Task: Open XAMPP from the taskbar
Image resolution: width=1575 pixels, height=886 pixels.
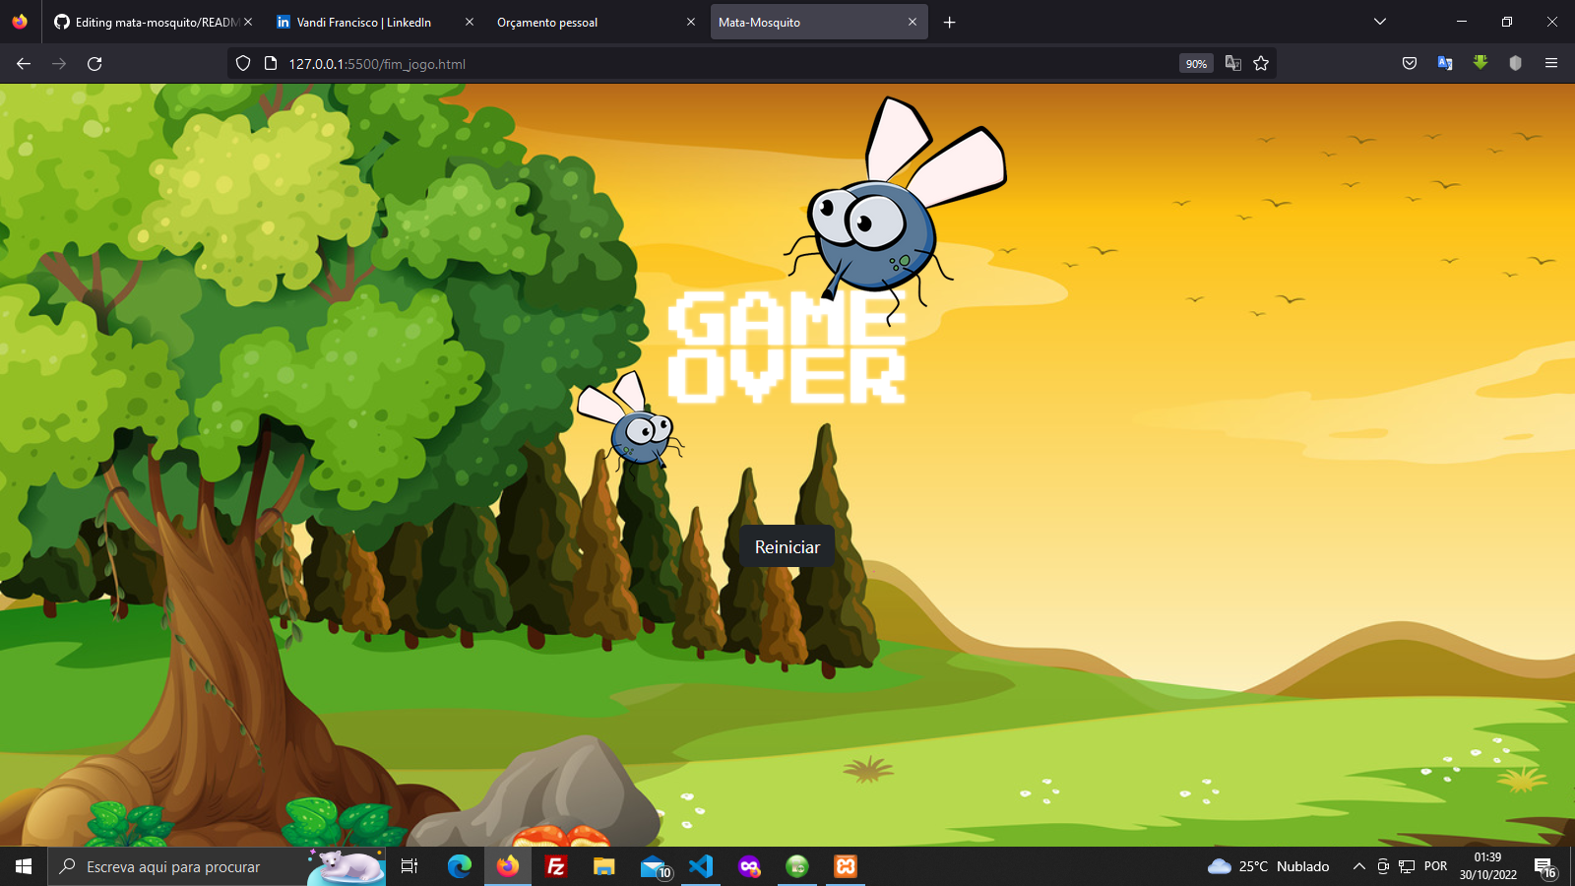Action: pyautogui.click(x=845, y=866)
